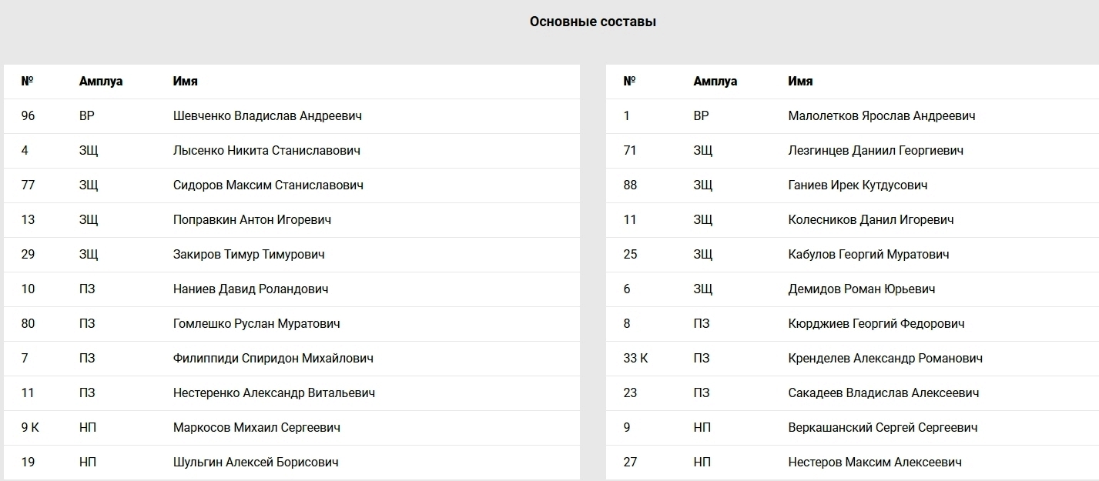The width and height of the screenshot is (1099, 481).
Task: Select Кренделев Александр Романович captain row
Action: pyautogui.click(x=853, y=359)
